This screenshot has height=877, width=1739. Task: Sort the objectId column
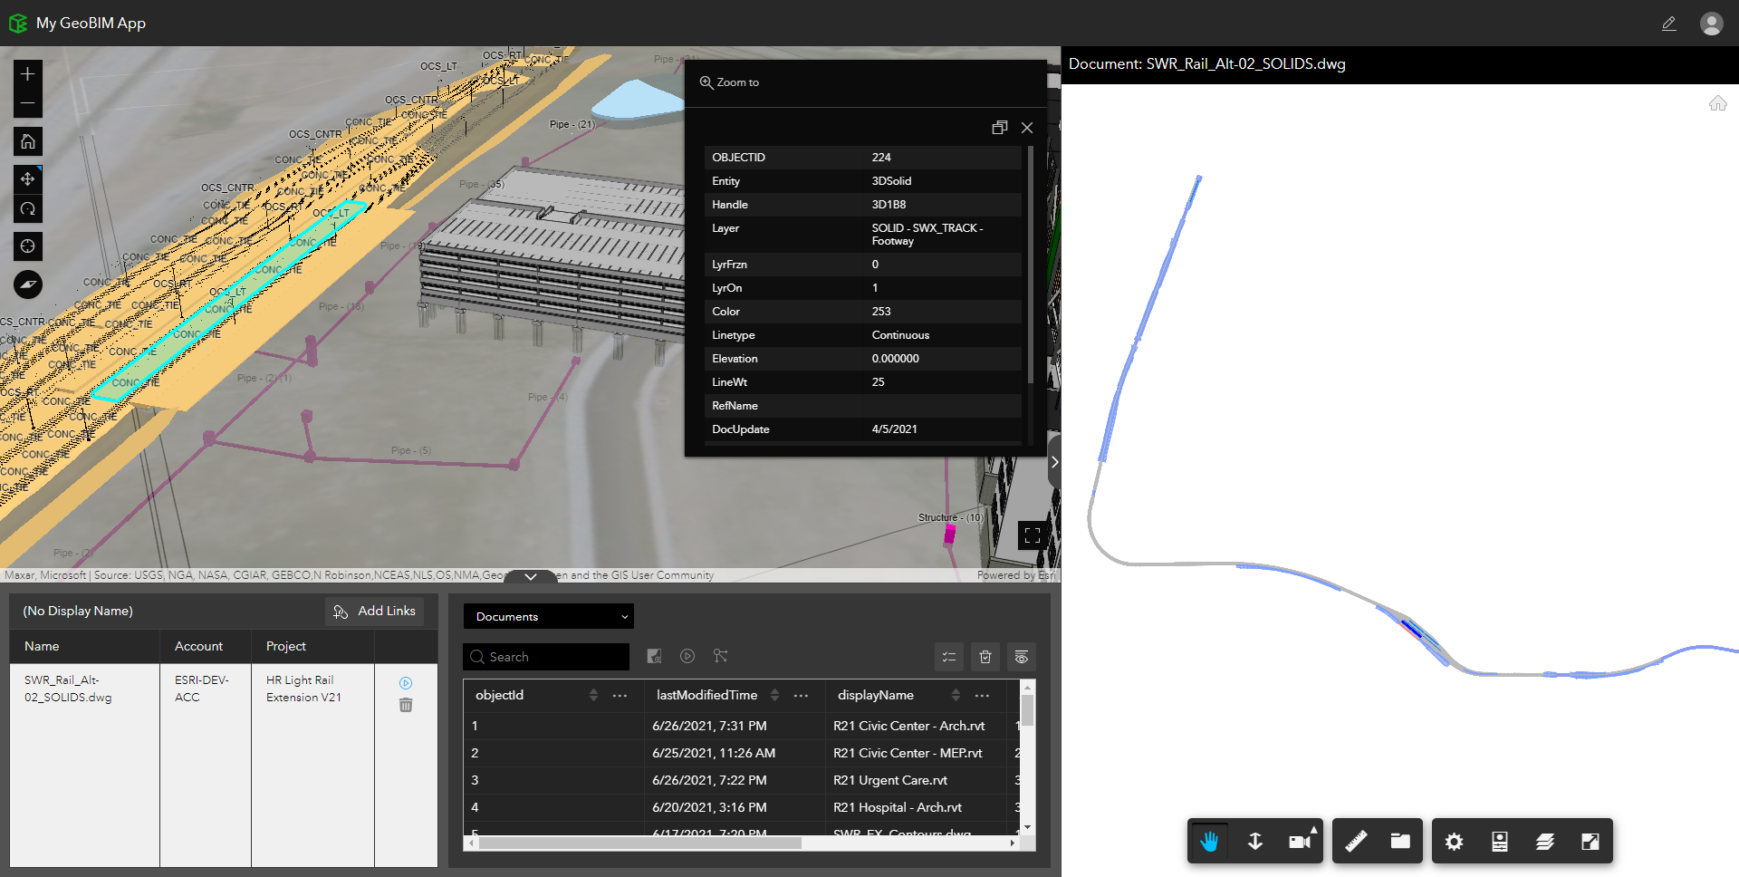point(593,695)
